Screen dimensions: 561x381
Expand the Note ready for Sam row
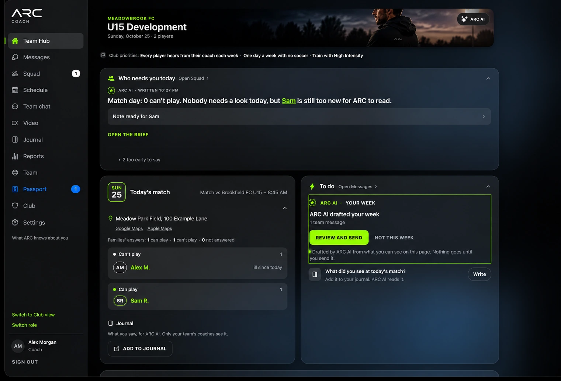[299, 116]
